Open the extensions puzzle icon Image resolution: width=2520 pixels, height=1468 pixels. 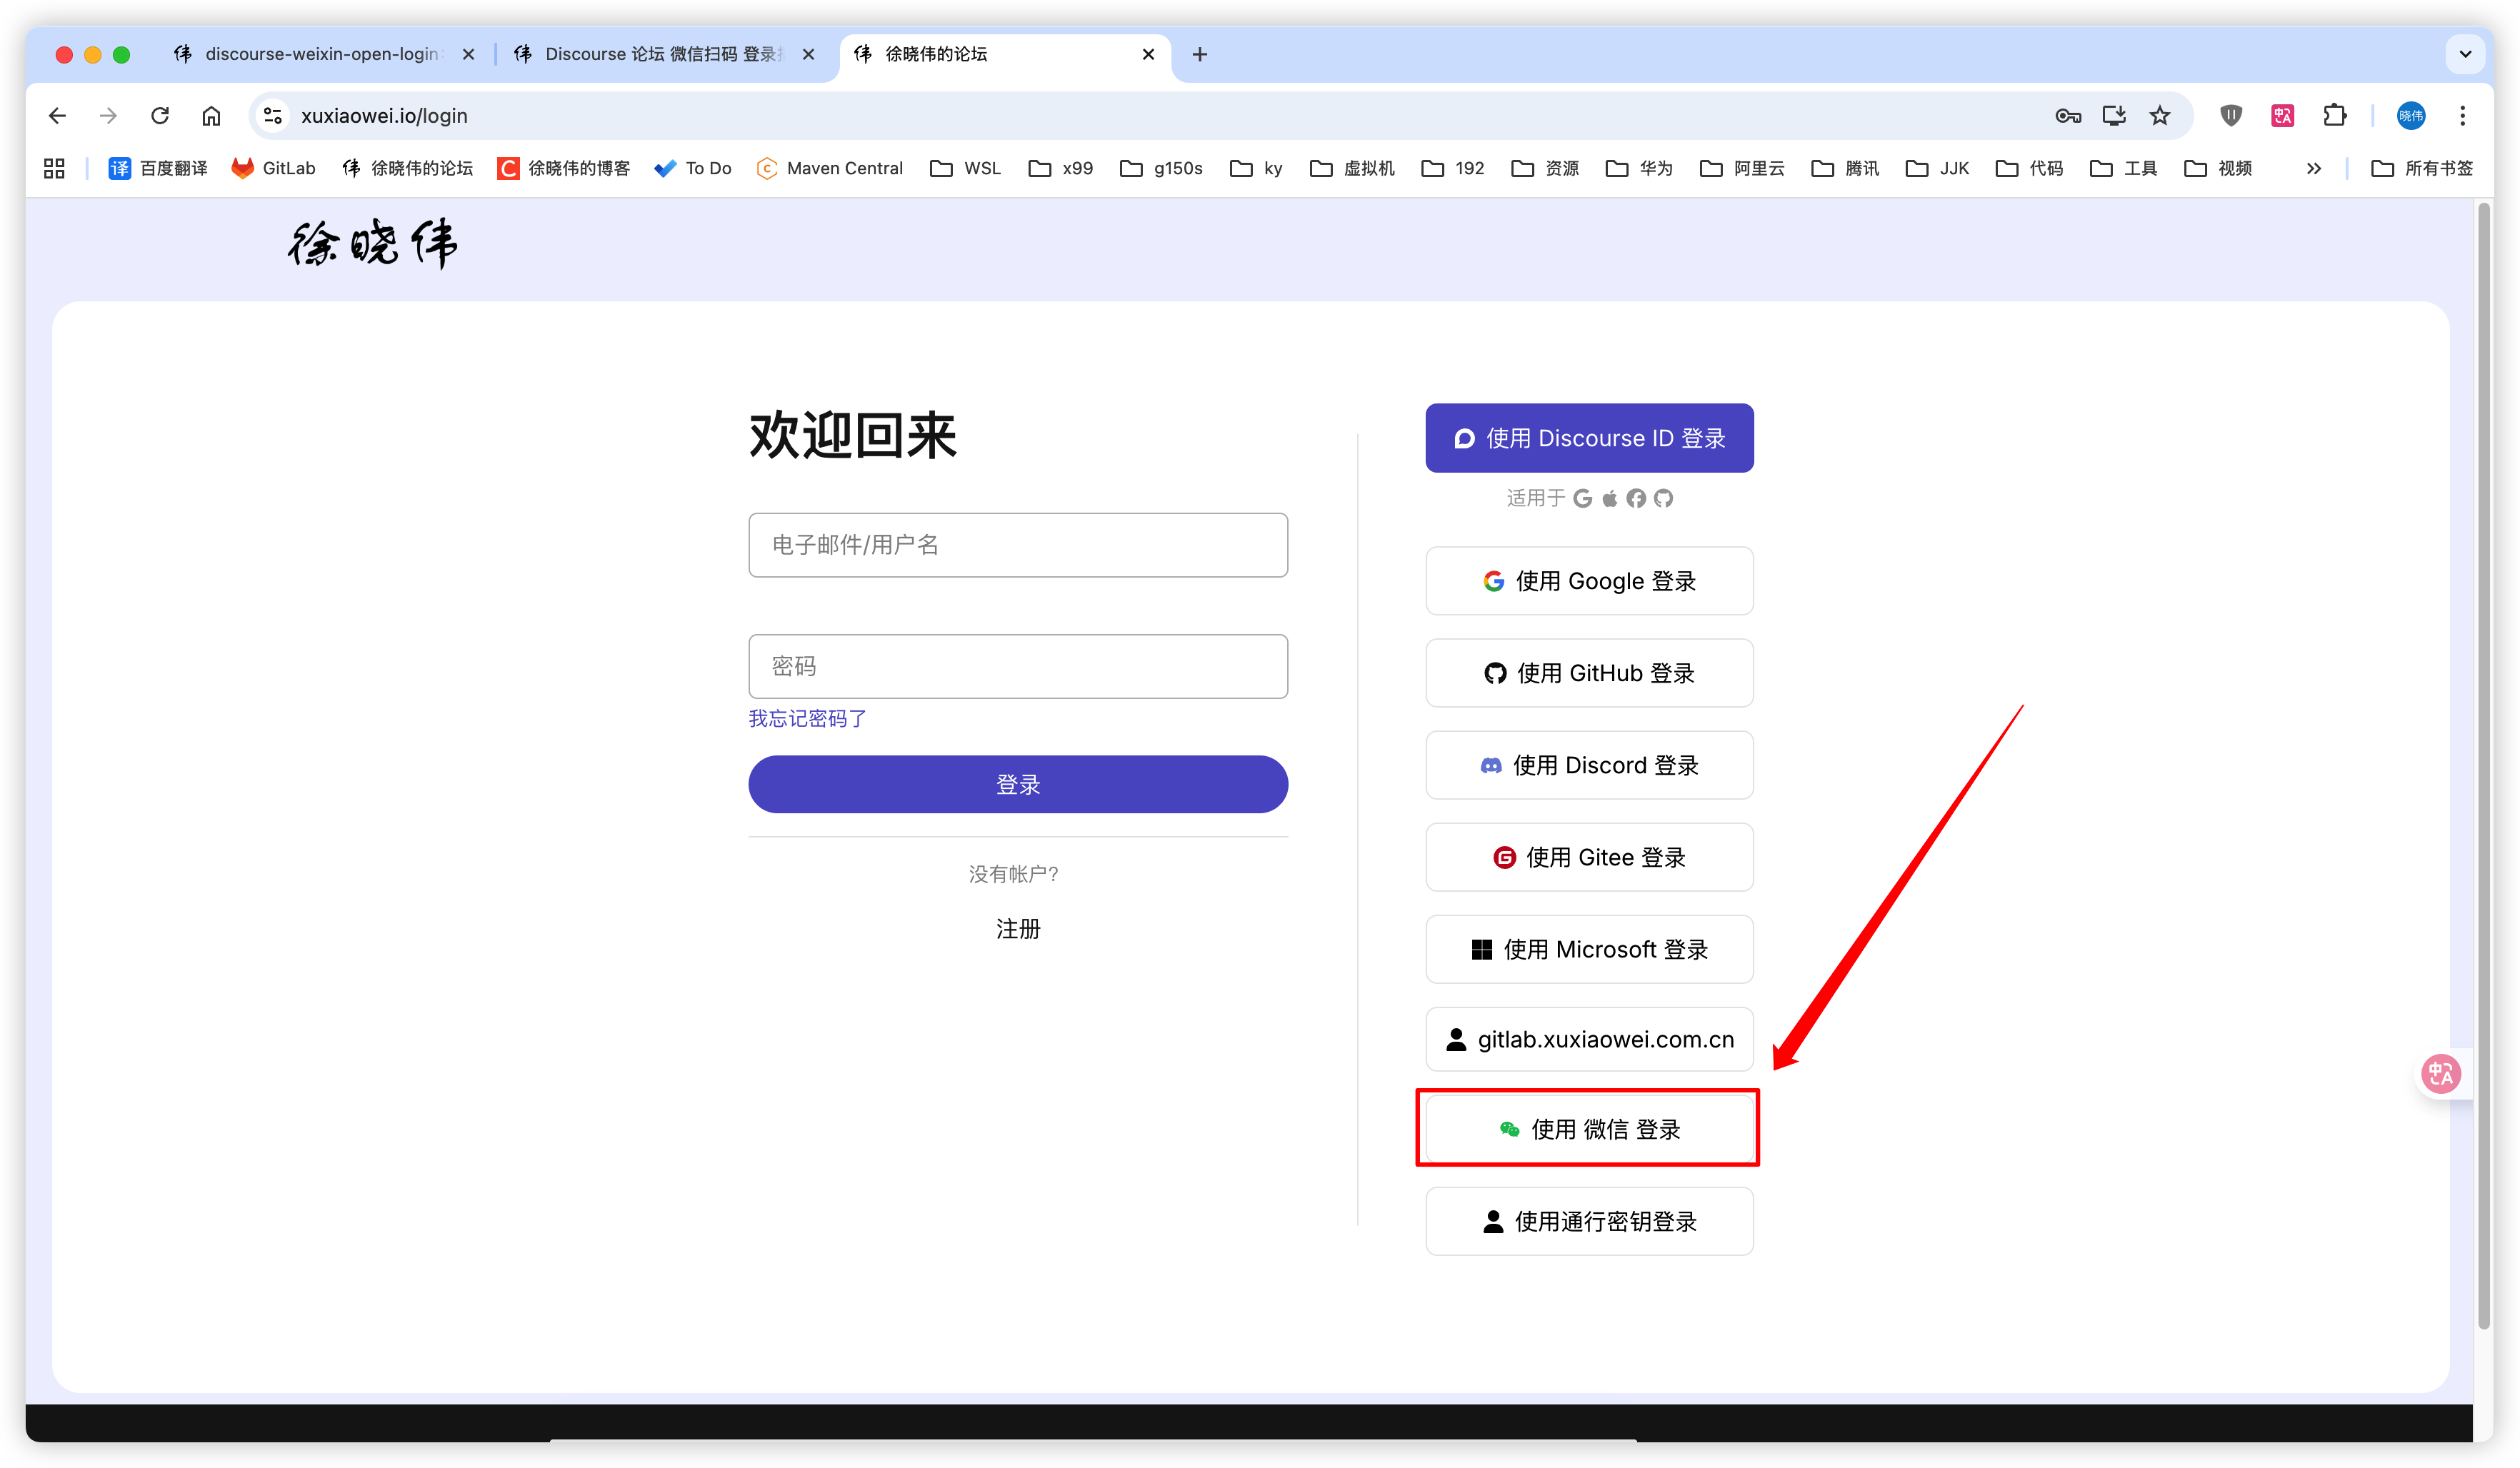click(x=2334, y=116)
